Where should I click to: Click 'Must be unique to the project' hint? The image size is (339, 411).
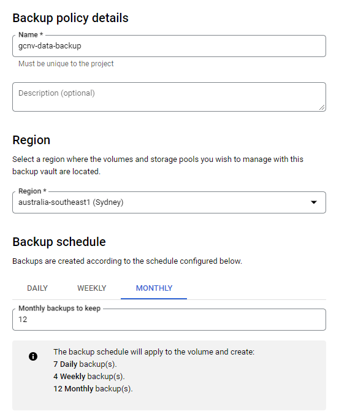[66, 64]
